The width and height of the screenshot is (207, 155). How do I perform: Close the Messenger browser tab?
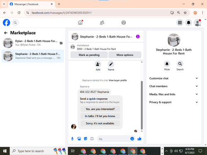pos(52,4)
